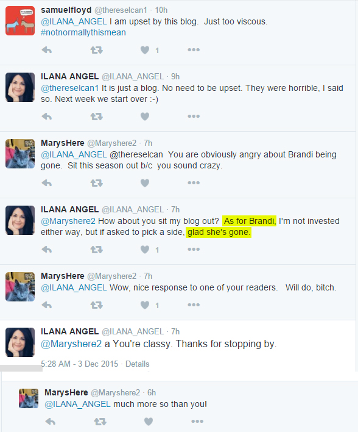Open the @thereselcan1 mention in ILANA's reply
This screenshot has width=358, height=432.
pos(69,88)
